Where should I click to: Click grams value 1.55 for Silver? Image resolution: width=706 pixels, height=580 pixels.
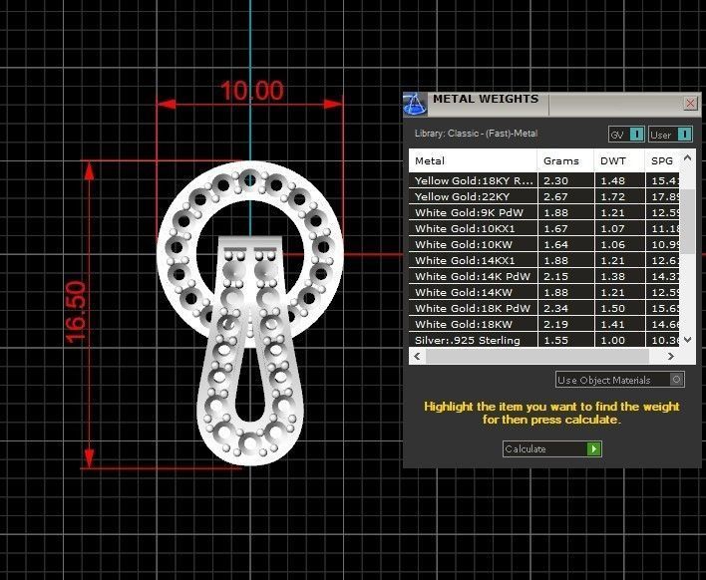coord(555,340)
